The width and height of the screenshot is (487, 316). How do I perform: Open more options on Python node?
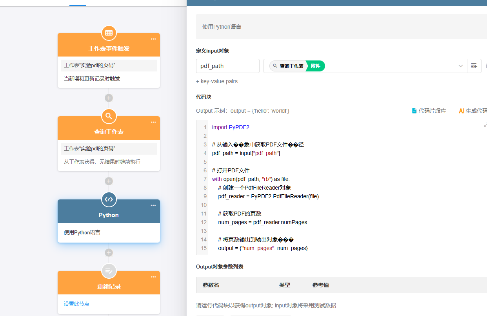coord(153,205)
